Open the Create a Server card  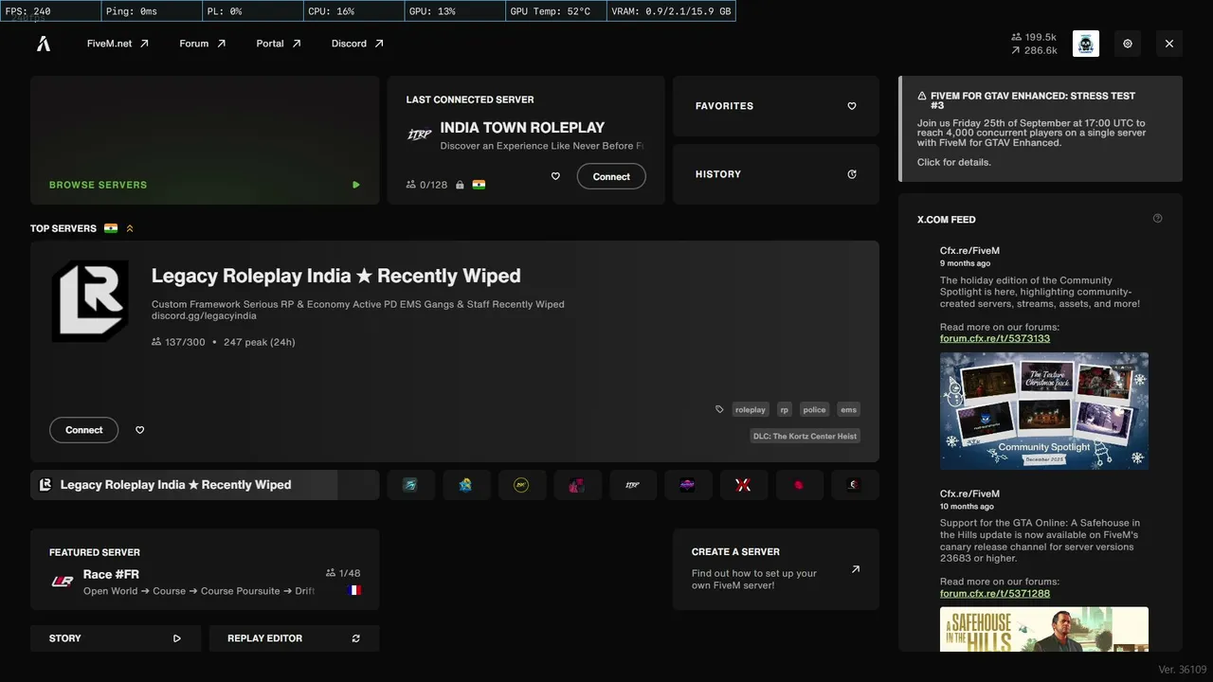coord(776,569)
